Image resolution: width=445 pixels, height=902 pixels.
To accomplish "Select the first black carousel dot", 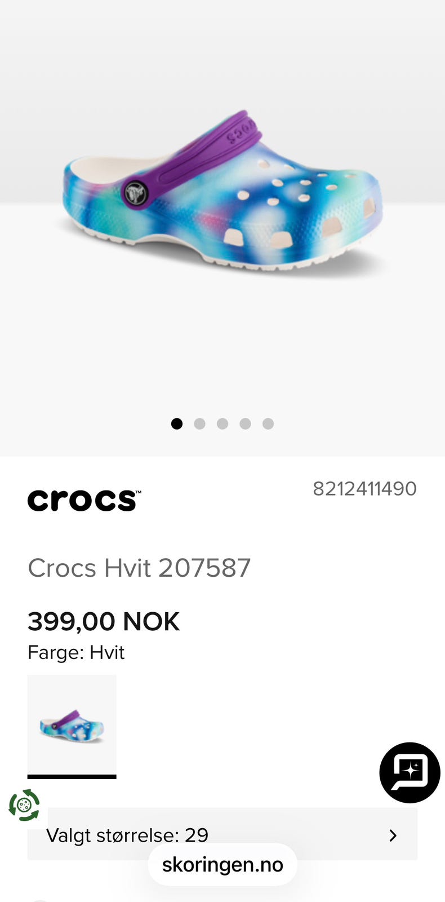I will [177, 423].
